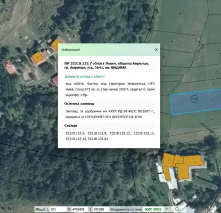Click the search magnifier icon

point(177,209)
